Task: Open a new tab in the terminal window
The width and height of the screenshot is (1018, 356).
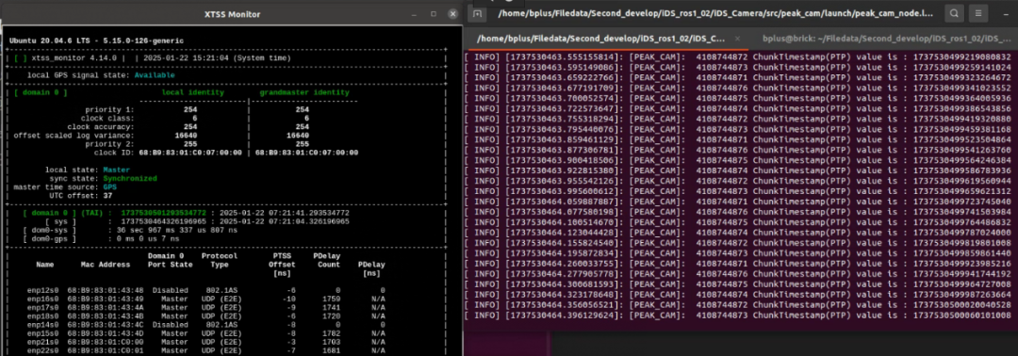Action: (477, 13)
